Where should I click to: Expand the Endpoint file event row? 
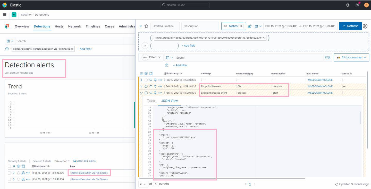[x=141, y=86]
